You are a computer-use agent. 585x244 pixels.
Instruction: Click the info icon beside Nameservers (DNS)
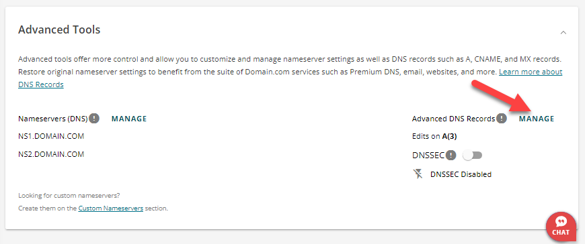click(x=94, y=119)
